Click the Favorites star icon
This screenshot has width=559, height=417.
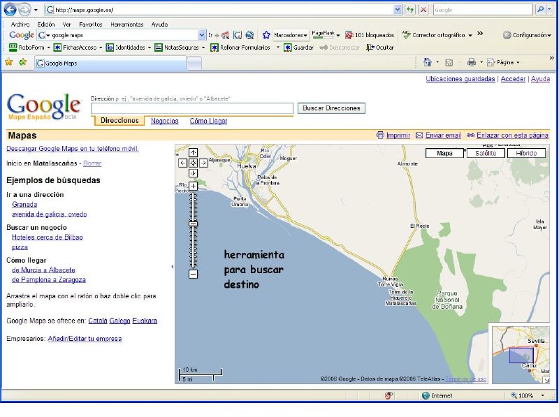pos(8,62)
